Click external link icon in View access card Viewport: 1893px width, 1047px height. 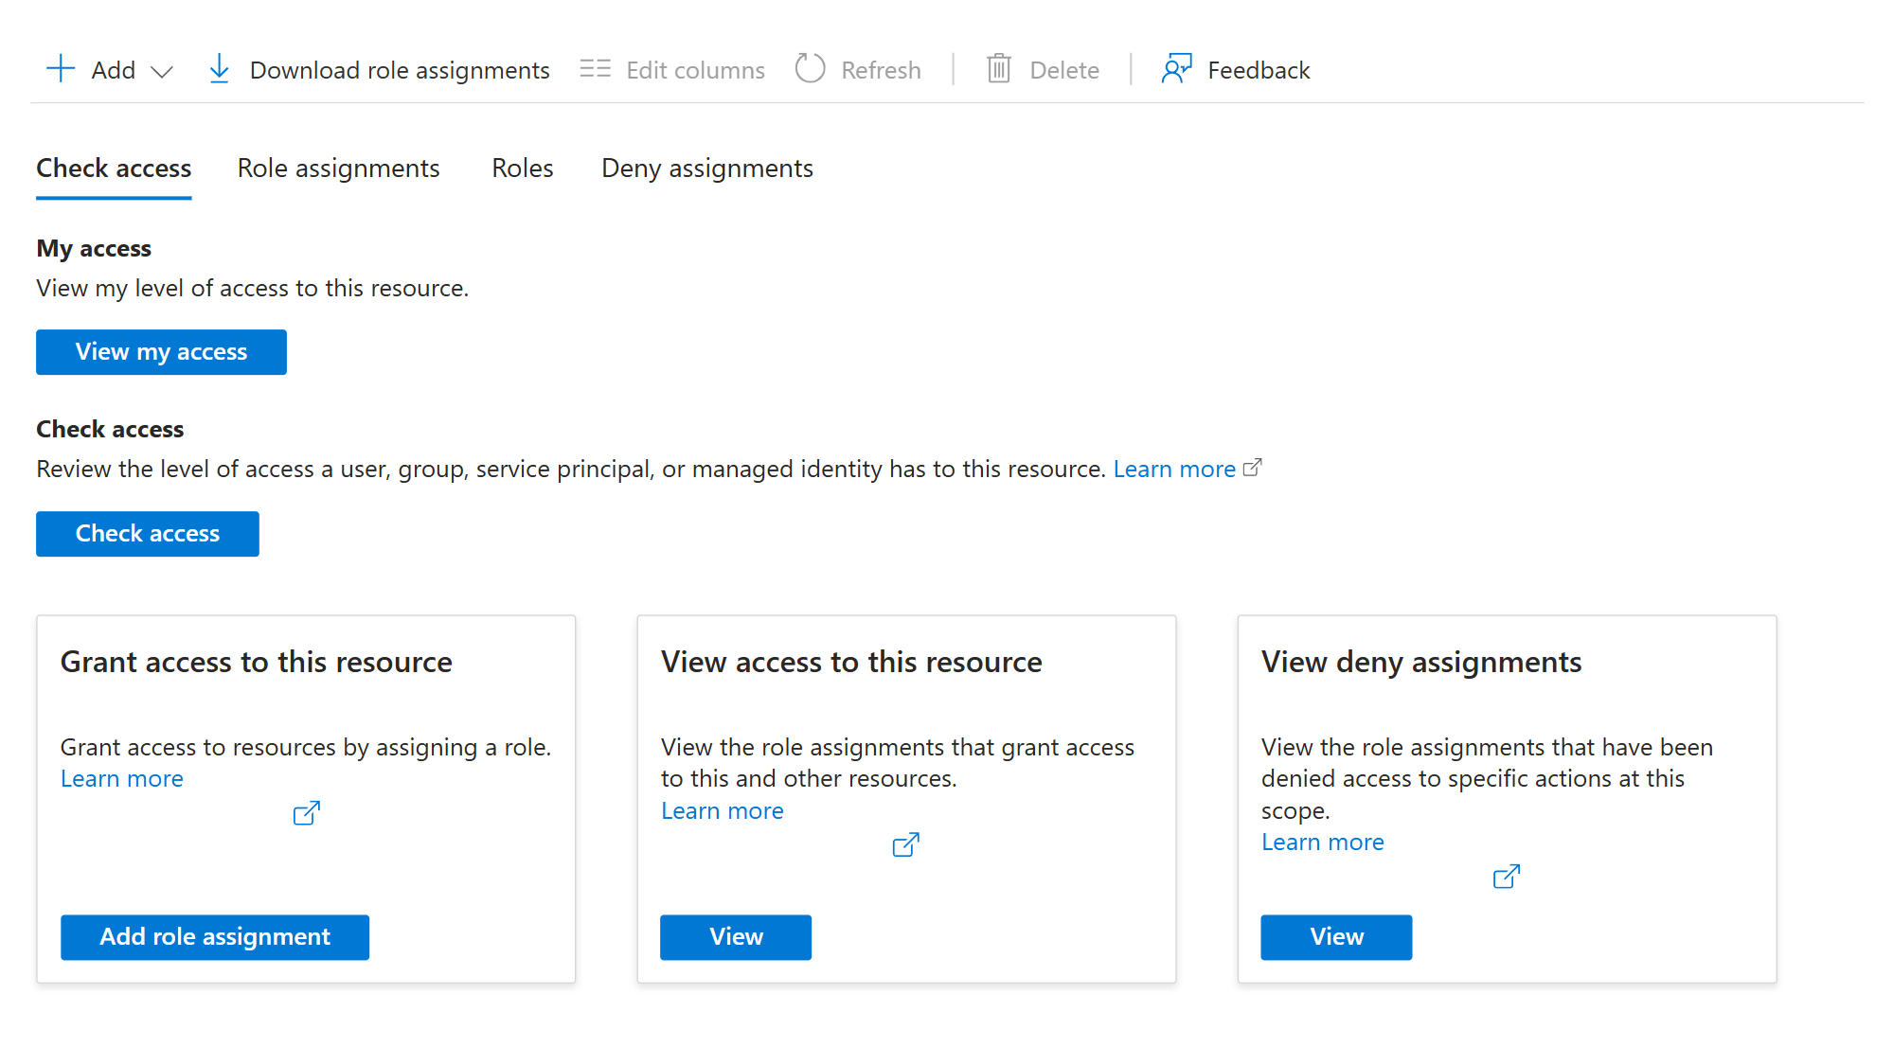(x=906, y=844)
